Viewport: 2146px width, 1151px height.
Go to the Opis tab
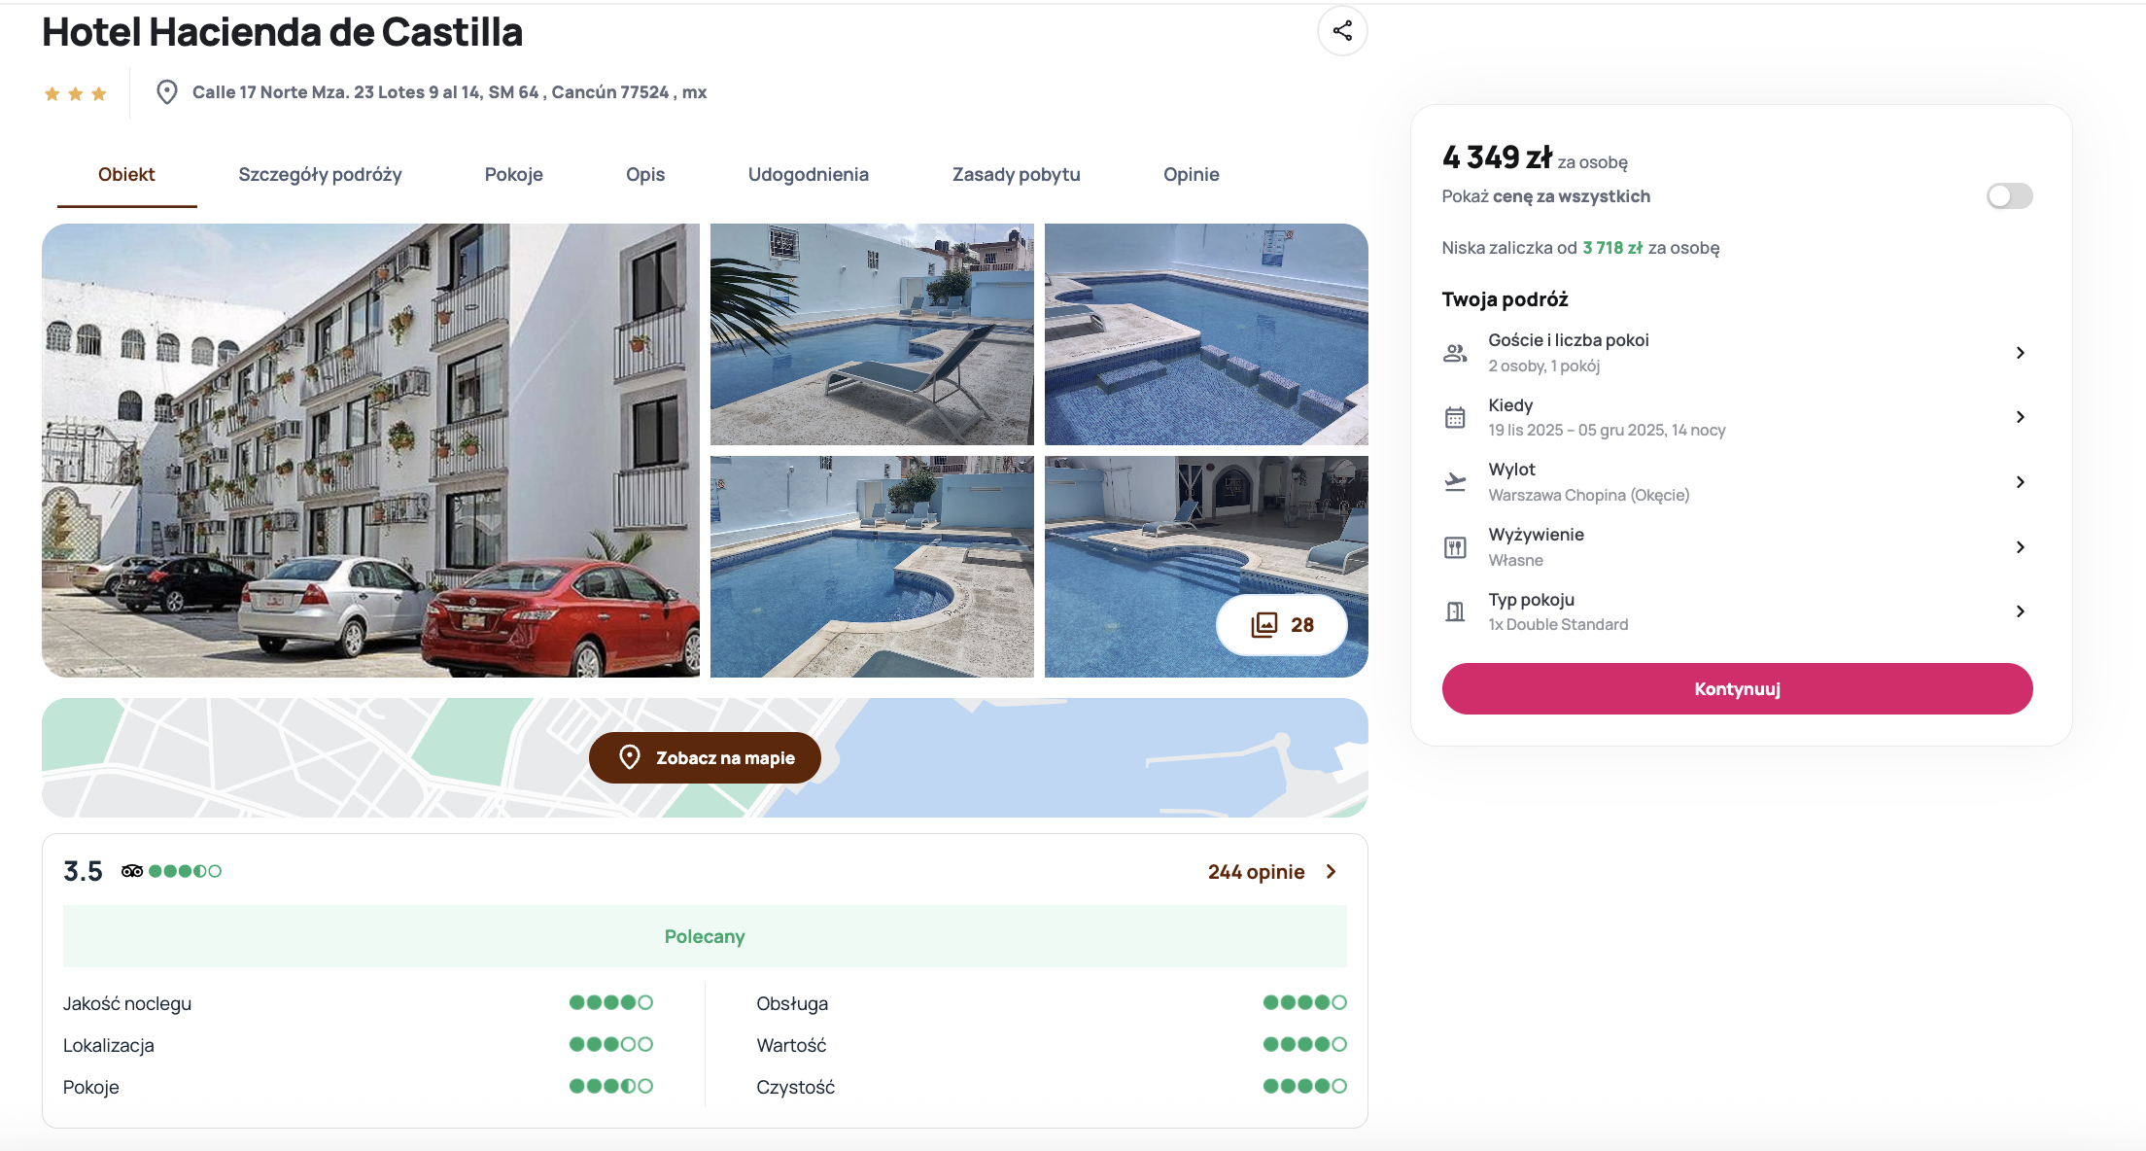(x=645, y=175)
